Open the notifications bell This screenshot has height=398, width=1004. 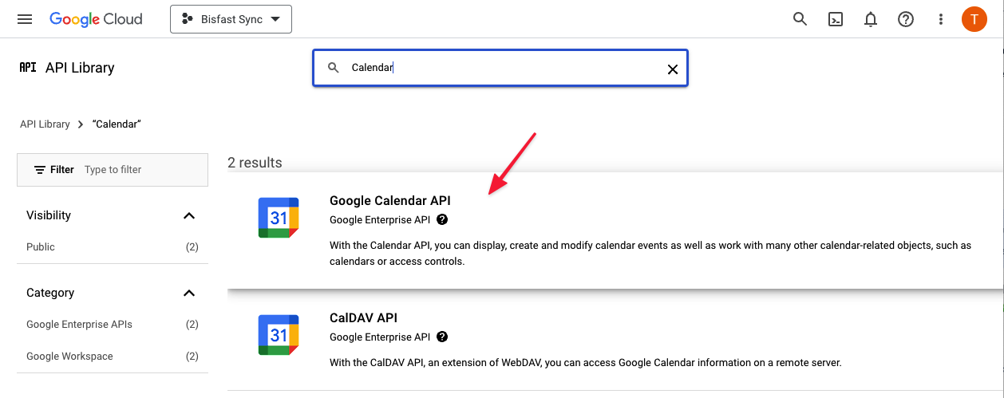point(871,19)
